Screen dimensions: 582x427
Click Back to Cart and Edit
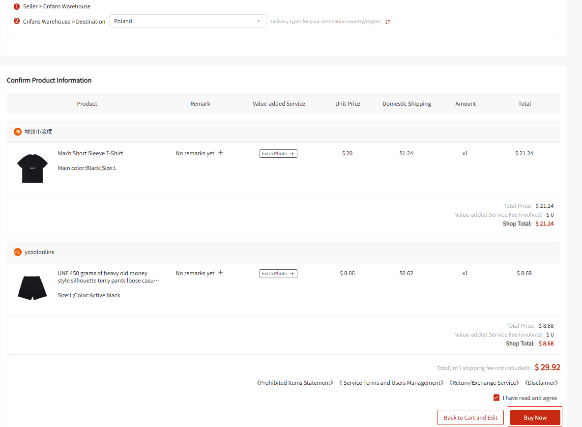click(470, 418)
